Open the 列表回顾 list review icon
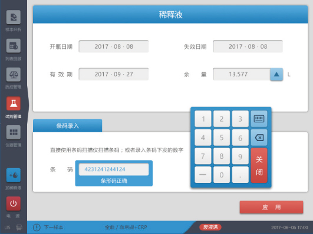The height and width of the screenshot is (234, 313). [14, 46]
